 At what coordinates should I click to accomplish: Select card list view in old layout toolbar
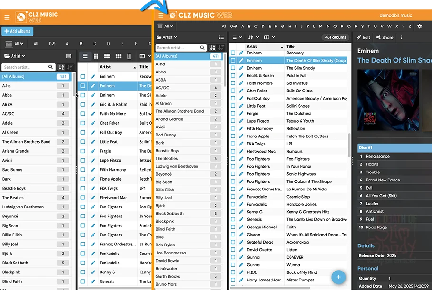click(107, 56)
